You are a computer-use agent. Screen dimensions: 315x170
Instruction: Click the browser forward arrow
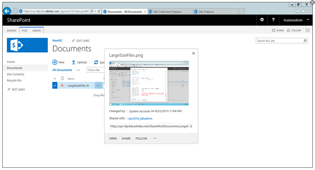[15, 11]
